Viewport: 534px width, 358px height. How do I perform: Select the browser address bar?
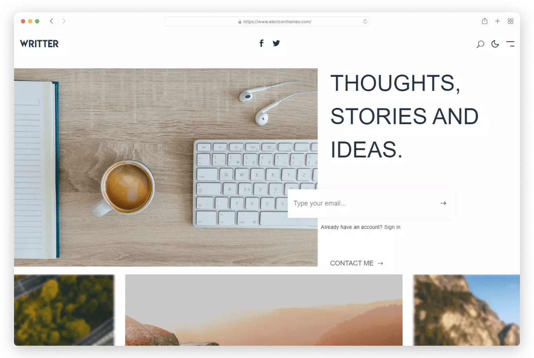click(x=267, y=21)
